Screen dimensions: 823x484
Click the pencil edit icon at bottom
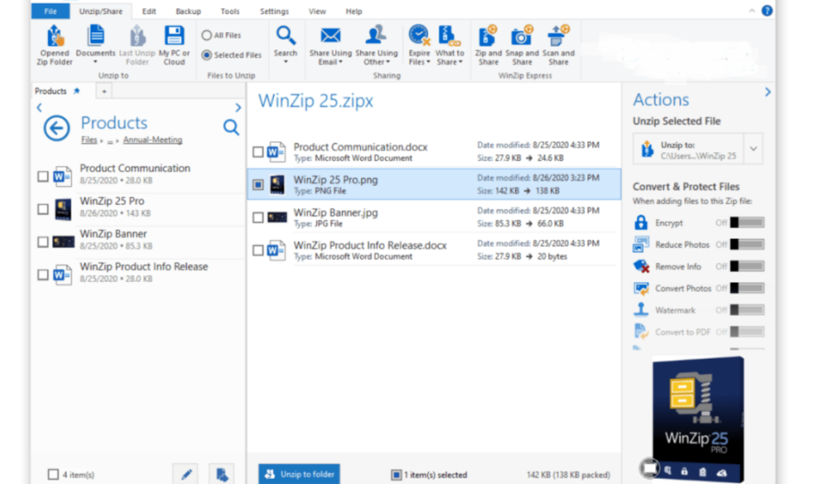click(186, 474)
